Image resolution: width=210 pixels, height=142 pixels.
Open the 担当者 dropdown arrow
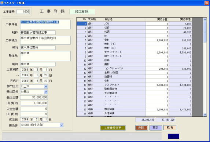pos(62,125)
